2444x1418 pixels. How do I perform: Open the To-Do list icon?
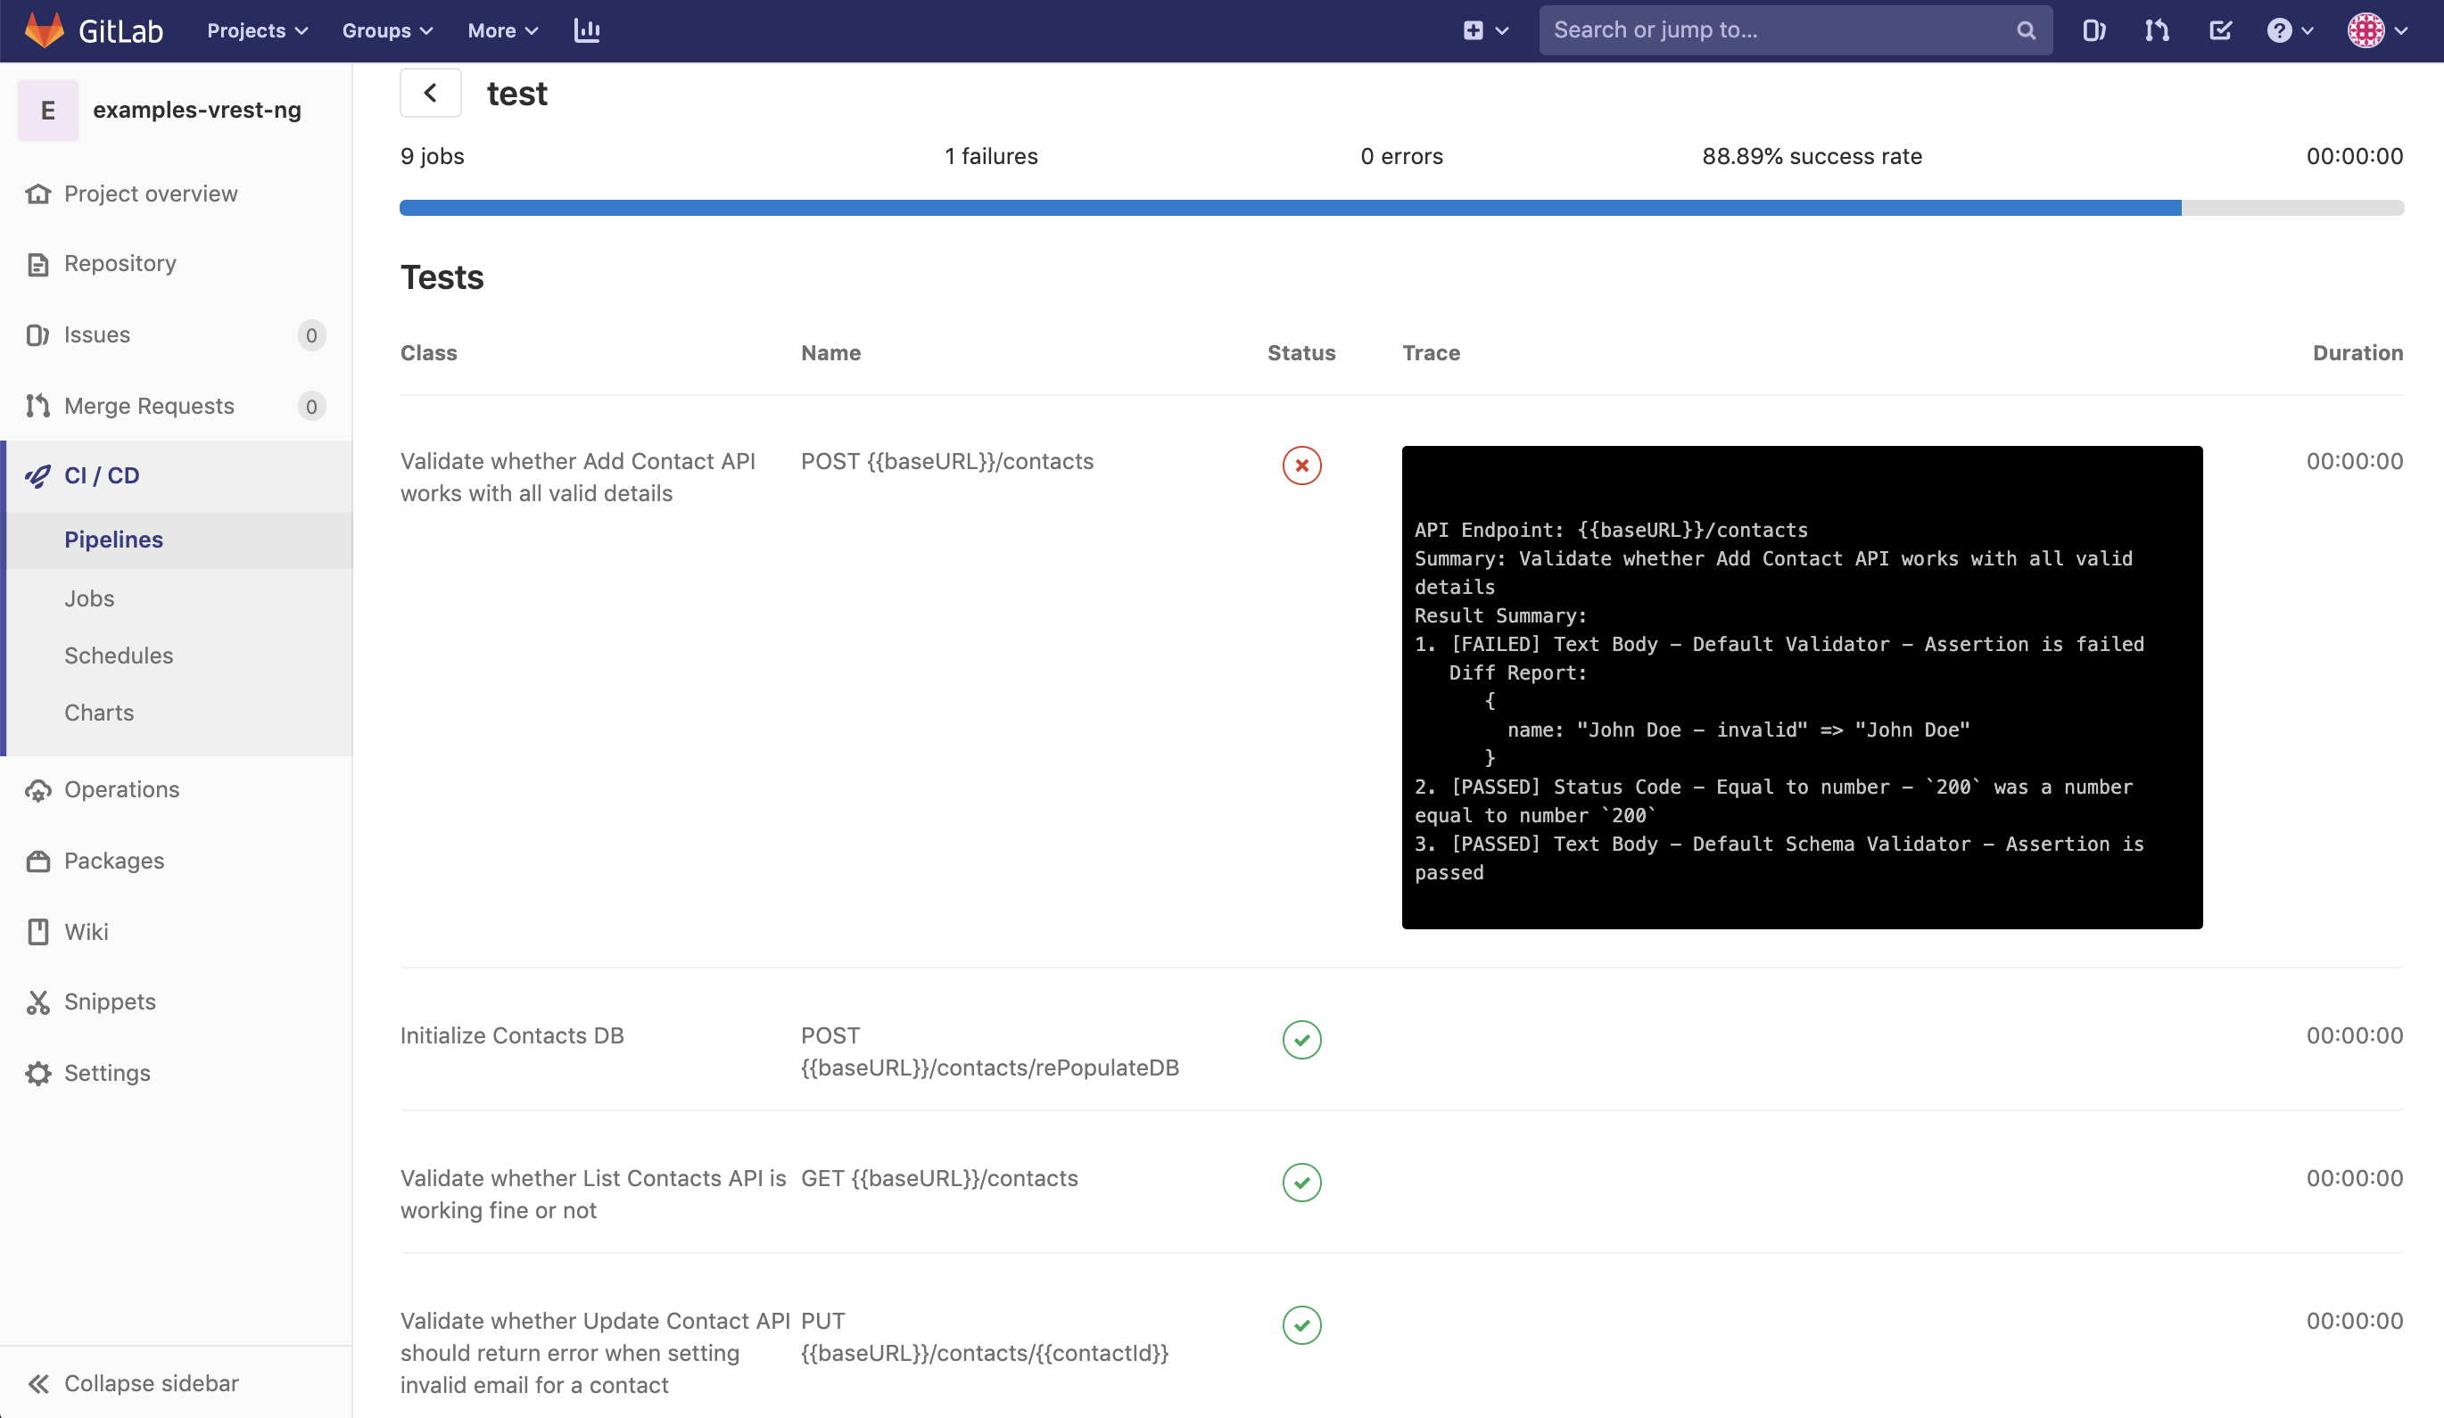click(x=2220, y=30)
